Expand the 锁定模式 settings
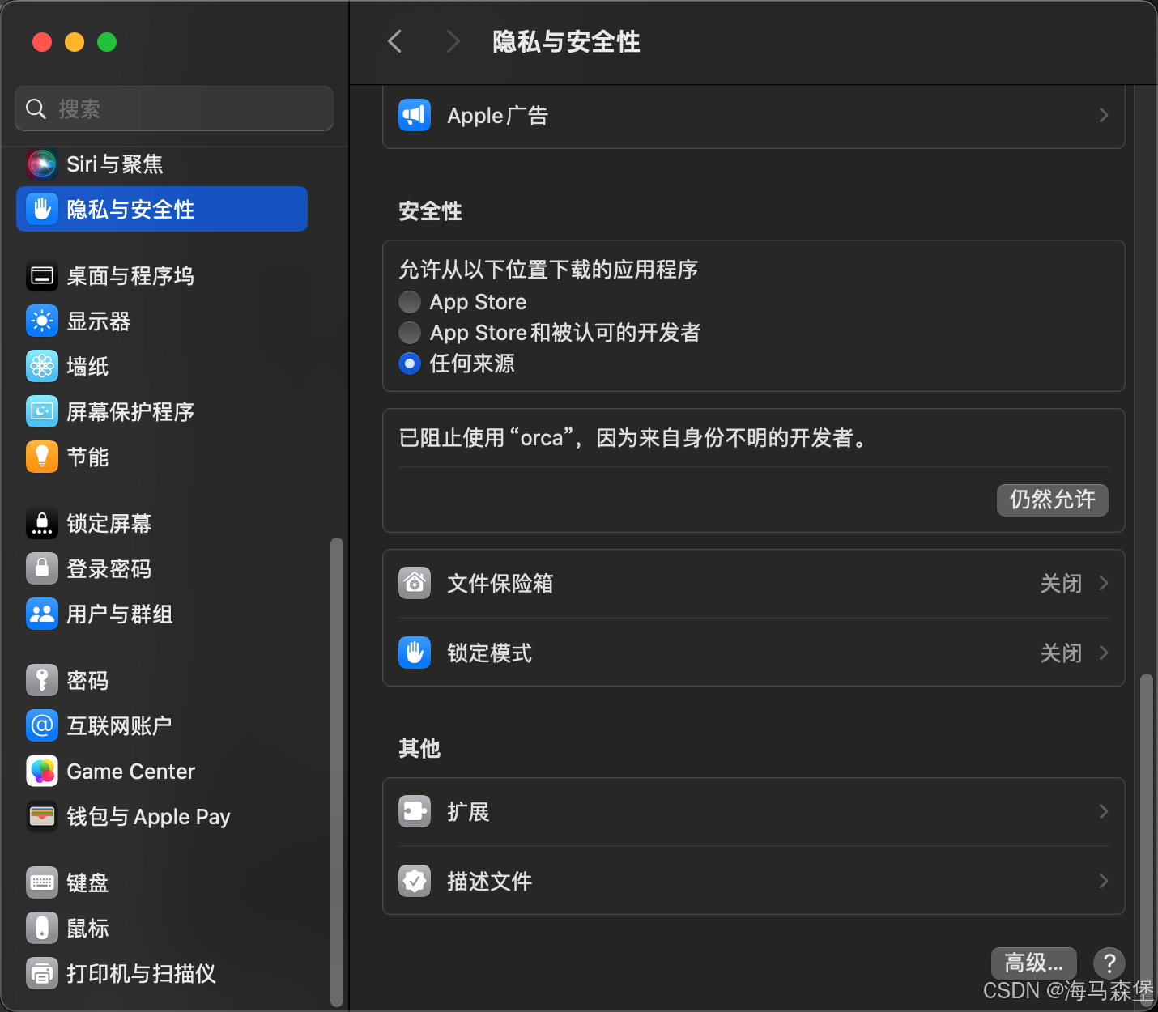This screenshot has width=1158, height=1012. pyautogui.click(x=753, y=653)
